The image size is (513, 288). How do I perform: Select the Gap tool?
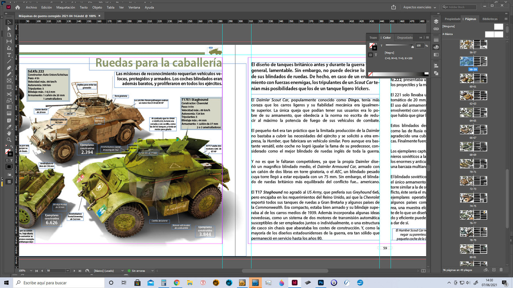click(x=9, y=41)
